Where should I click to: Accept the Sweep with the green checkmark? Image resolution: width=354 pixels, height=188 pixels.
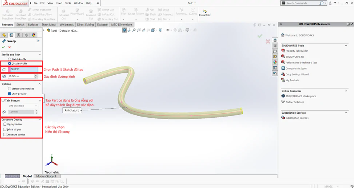[x=3, y=47]
